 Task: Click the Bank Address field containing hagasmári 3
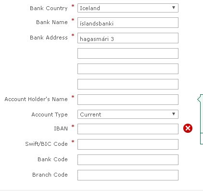tap(128, 38)
